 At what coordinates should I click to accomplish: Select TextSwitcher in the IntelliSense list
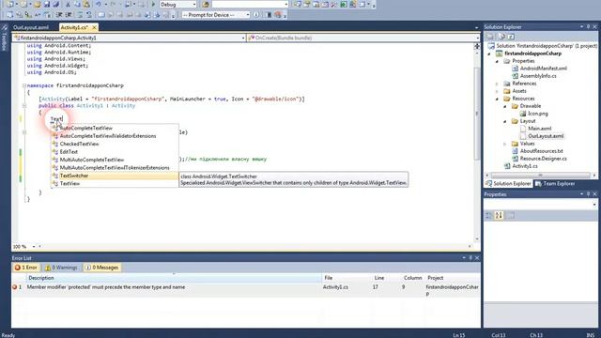[115, 176]
